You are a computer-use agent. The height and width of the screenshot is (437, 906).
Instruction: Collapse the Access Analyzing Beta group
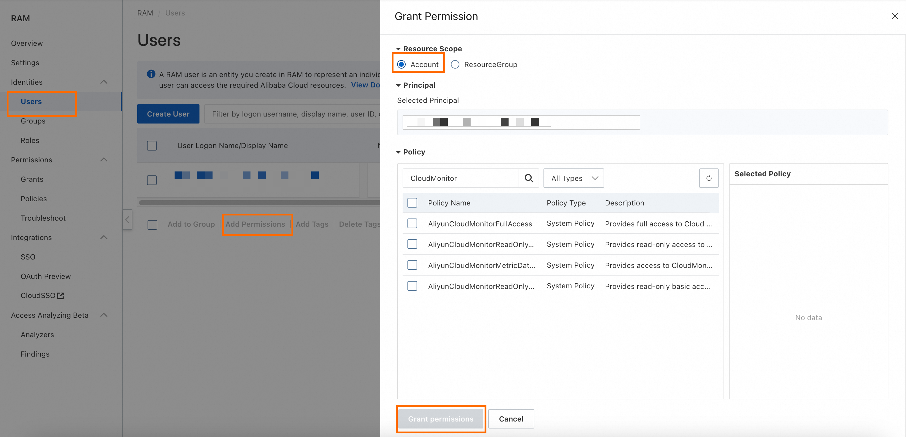pos(104,315)
